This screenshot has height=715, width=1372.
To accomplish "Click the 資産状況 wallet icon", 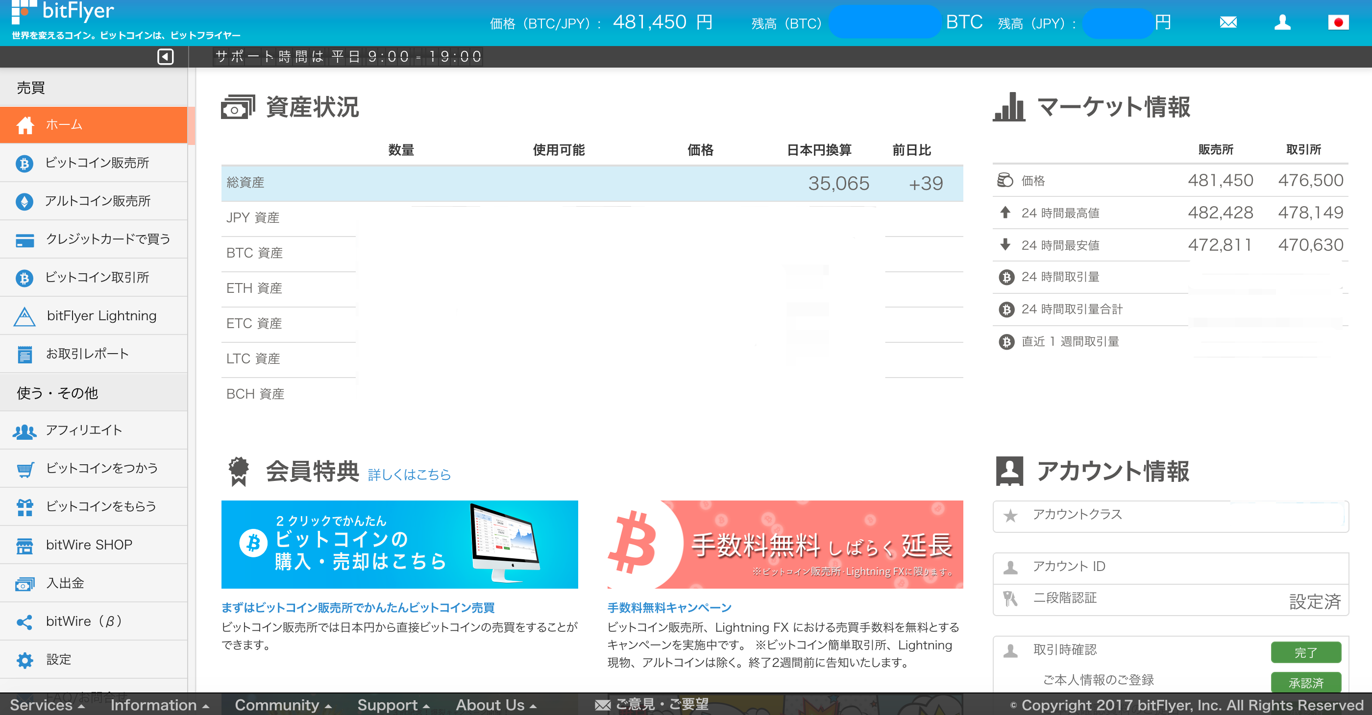I will 238,107.
